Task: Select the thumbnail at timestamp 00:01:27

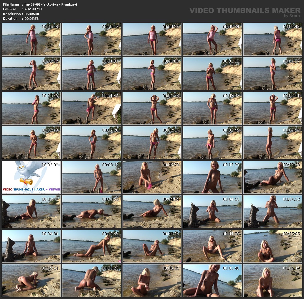Action: pos(273,74)
